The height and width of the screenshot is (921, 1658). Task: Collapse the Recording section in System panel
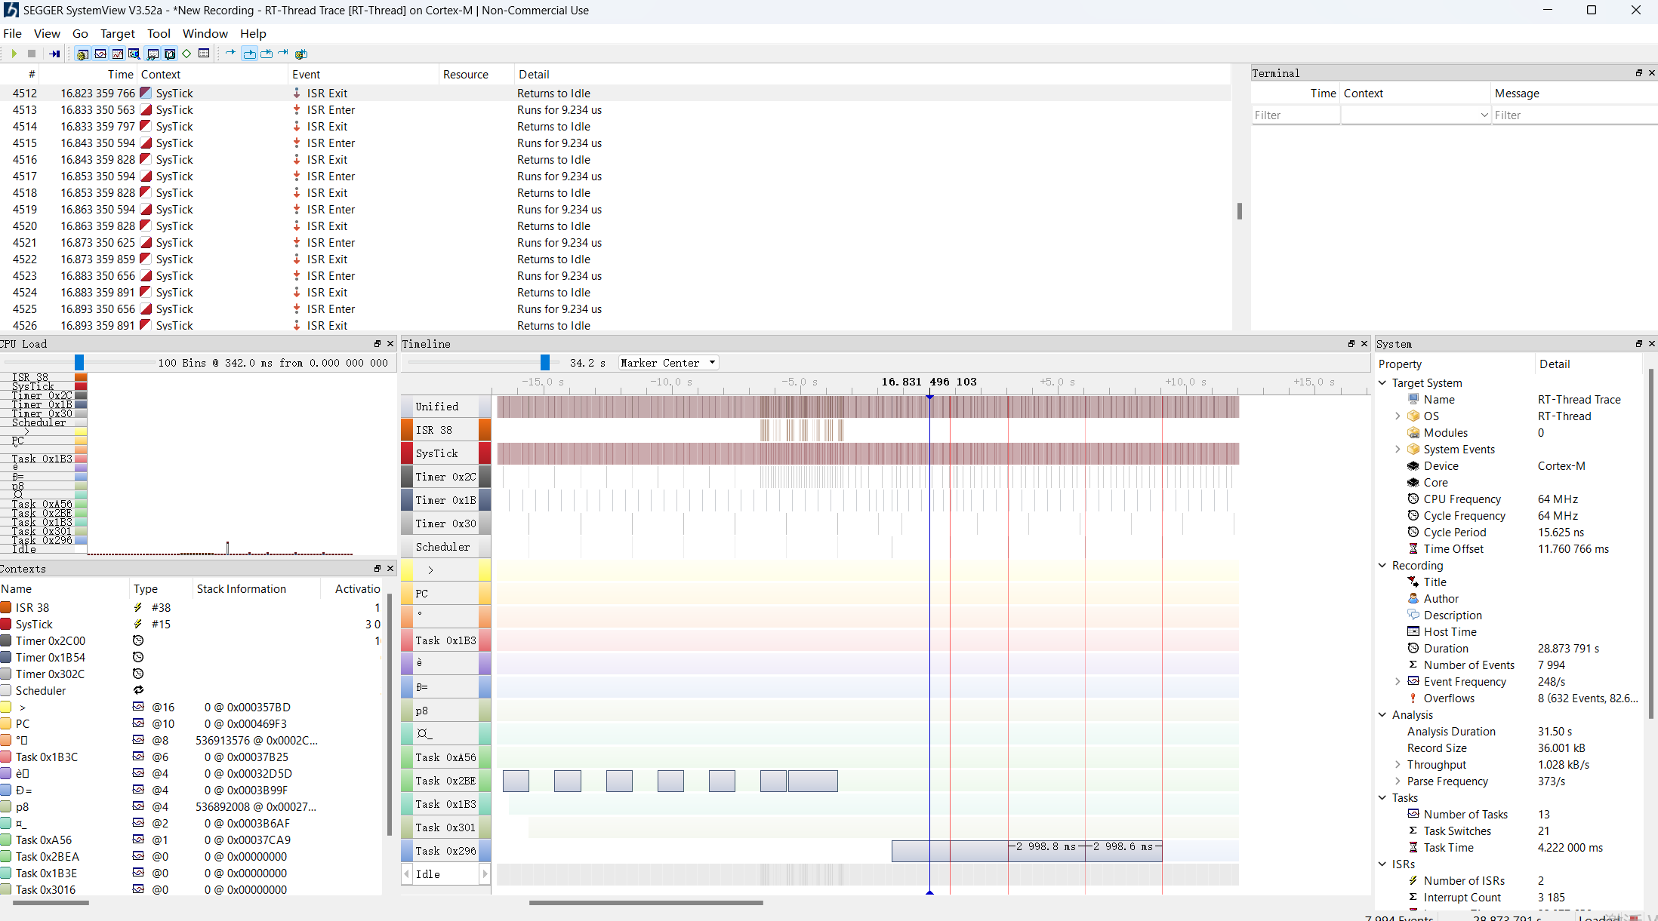[1382, 565]
